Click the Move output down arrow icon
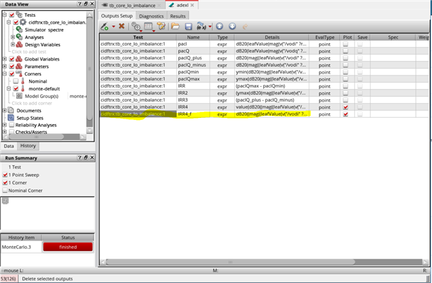432x283 pixels. 233,26
